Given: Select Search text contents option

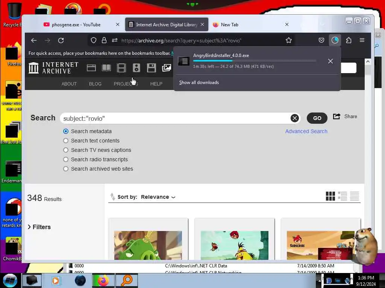Looking at the screenshot, I should (66, 141).
